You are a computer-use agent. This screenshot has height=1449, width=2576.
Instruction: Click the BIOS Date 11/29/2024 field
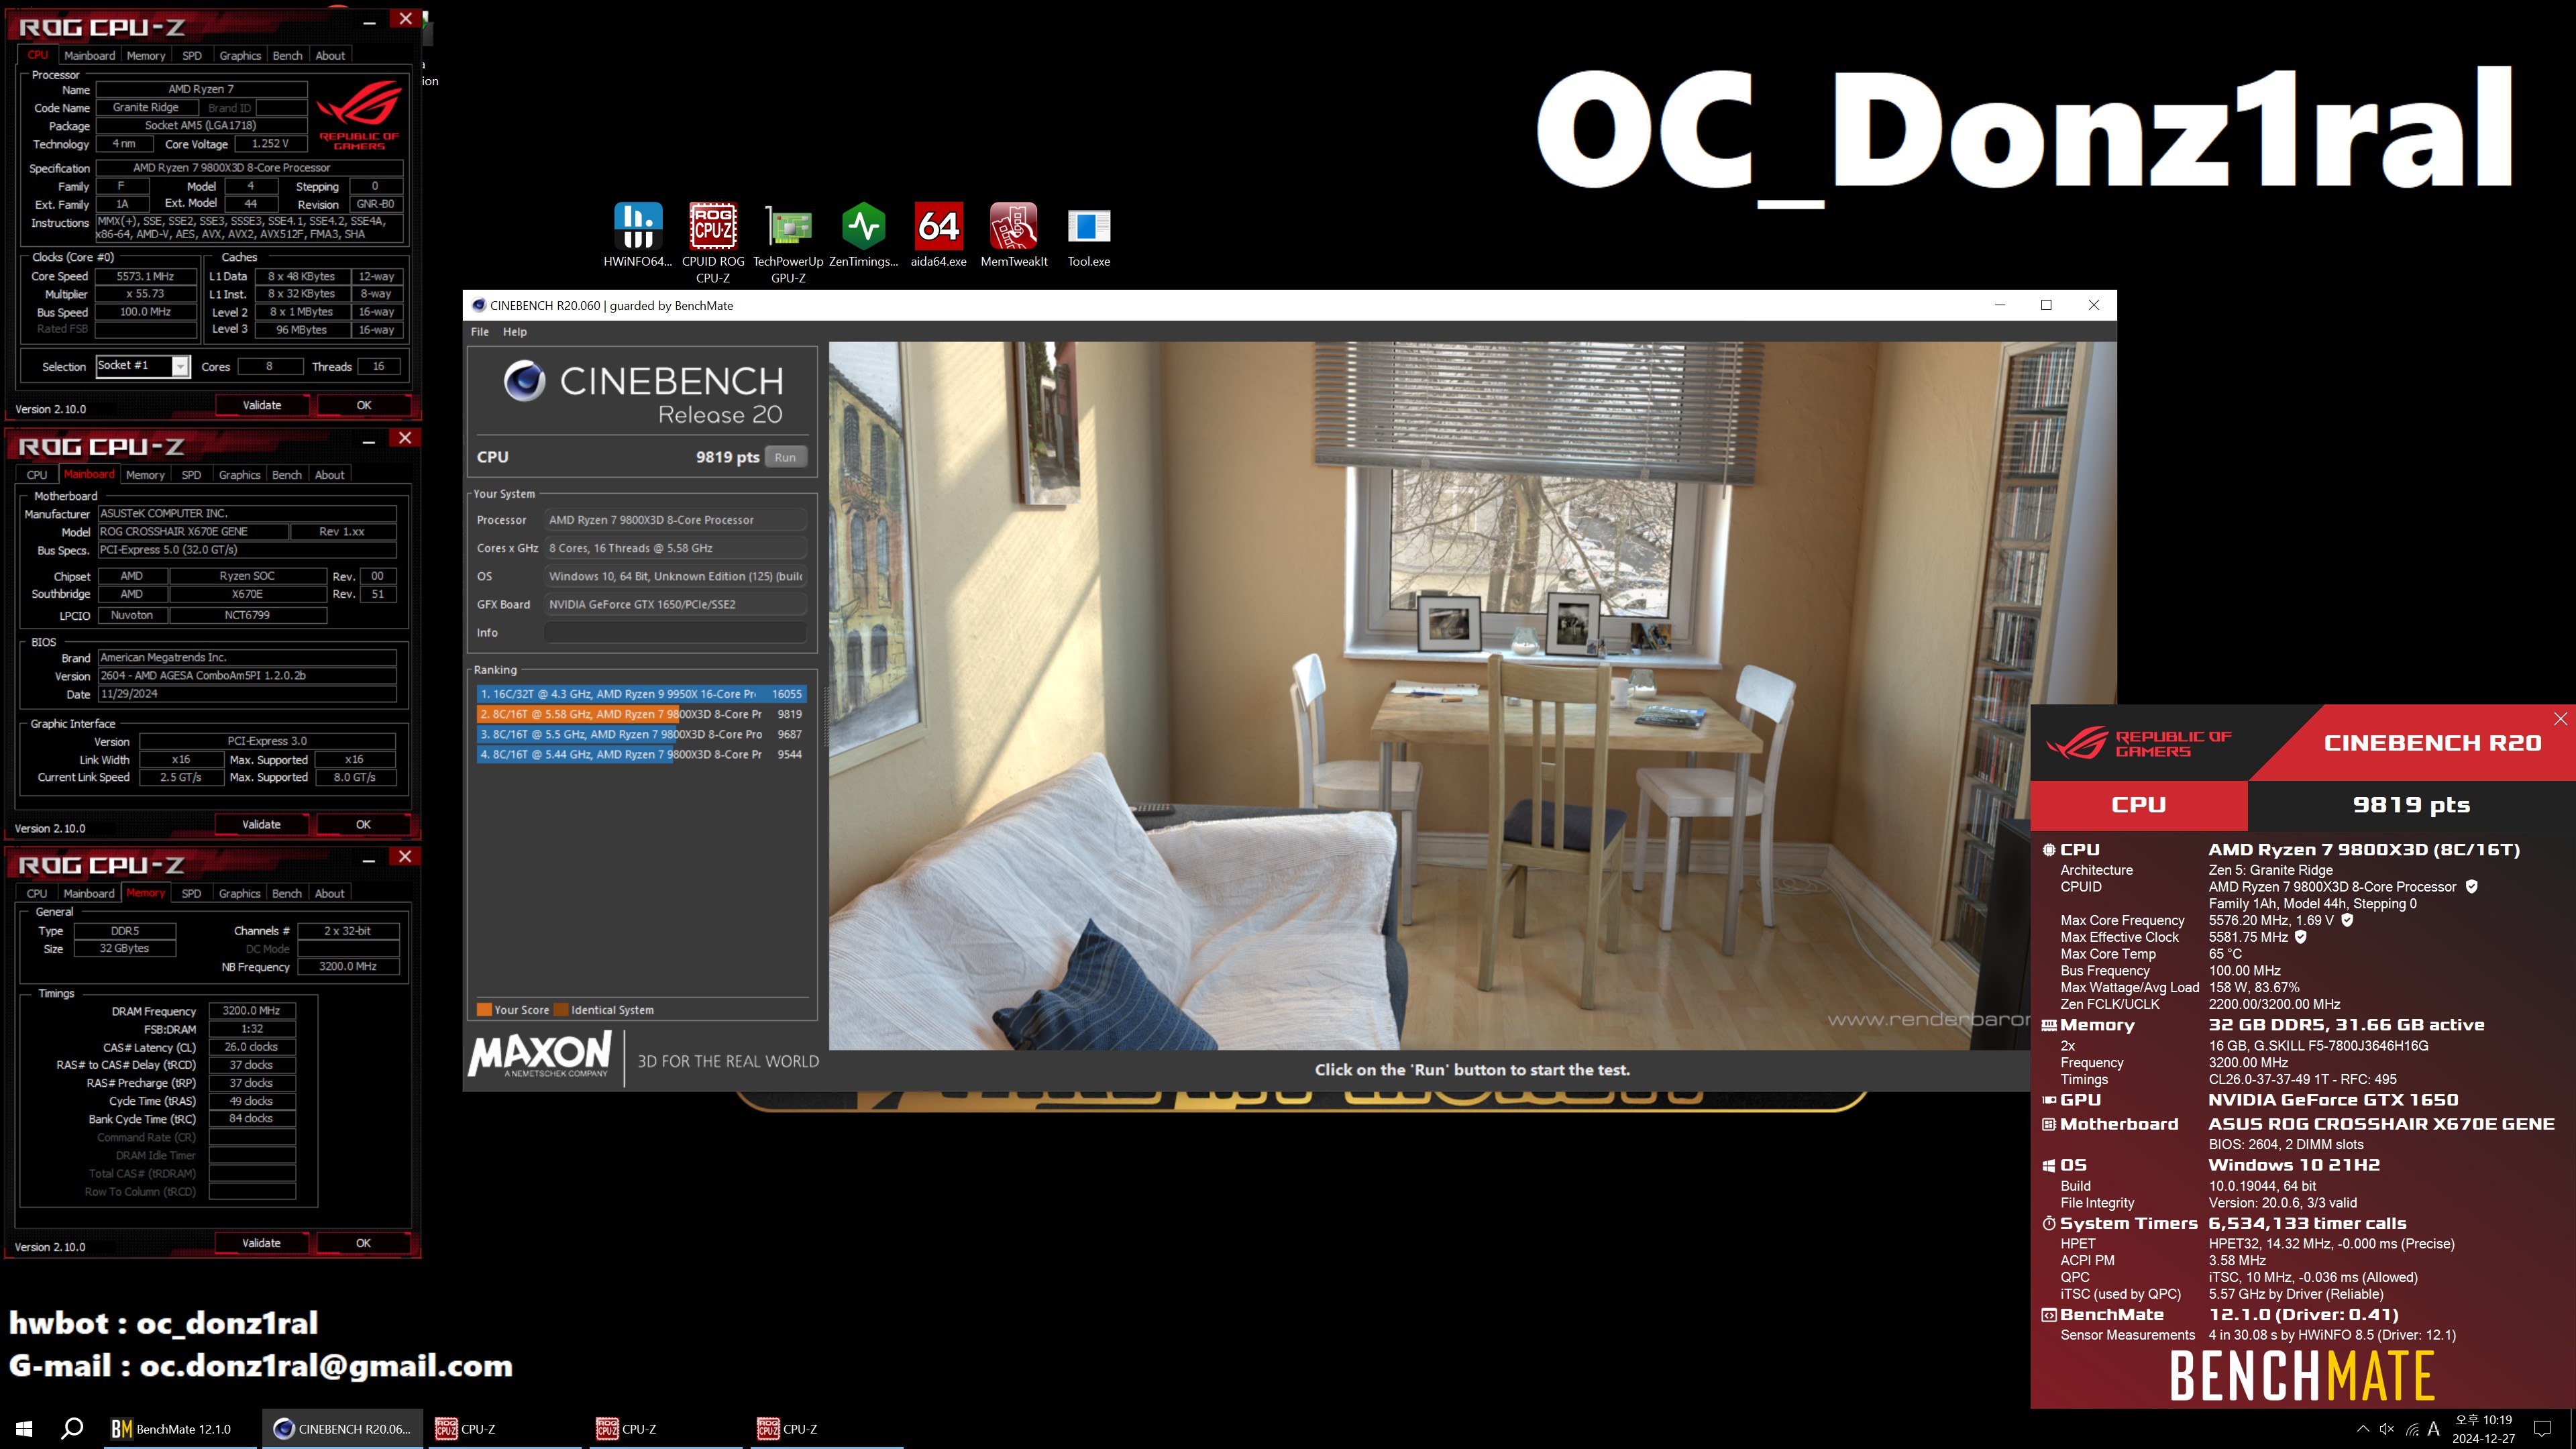pos(247,694)
